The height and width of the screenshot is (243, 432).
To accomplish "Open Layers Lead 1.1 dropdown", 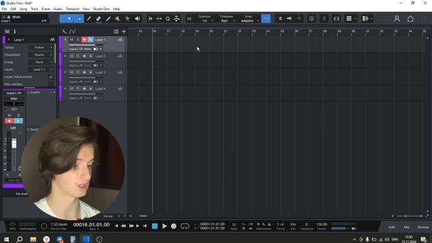I will click(x=40, y=70).
